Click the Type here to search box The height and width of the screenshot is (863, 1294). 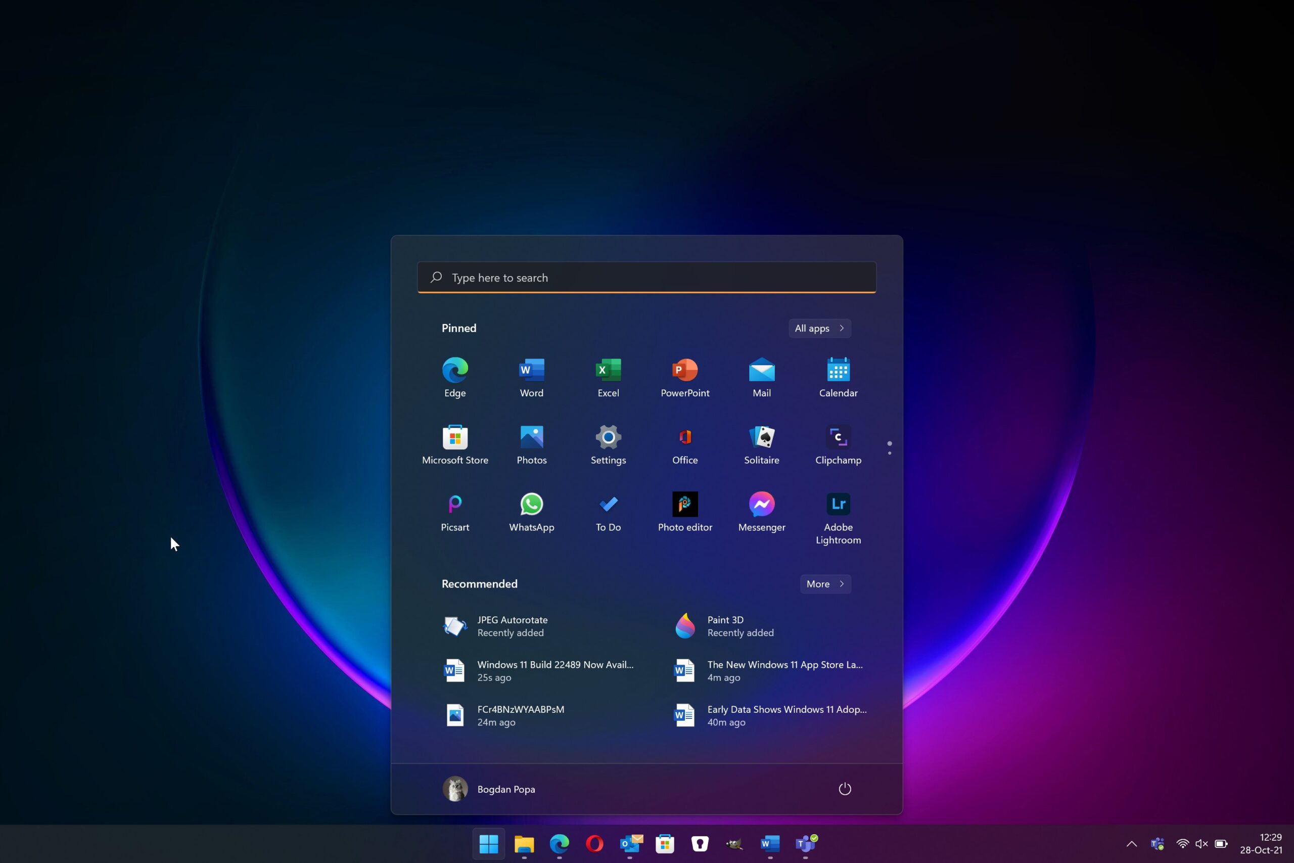[x=646, y=278]
